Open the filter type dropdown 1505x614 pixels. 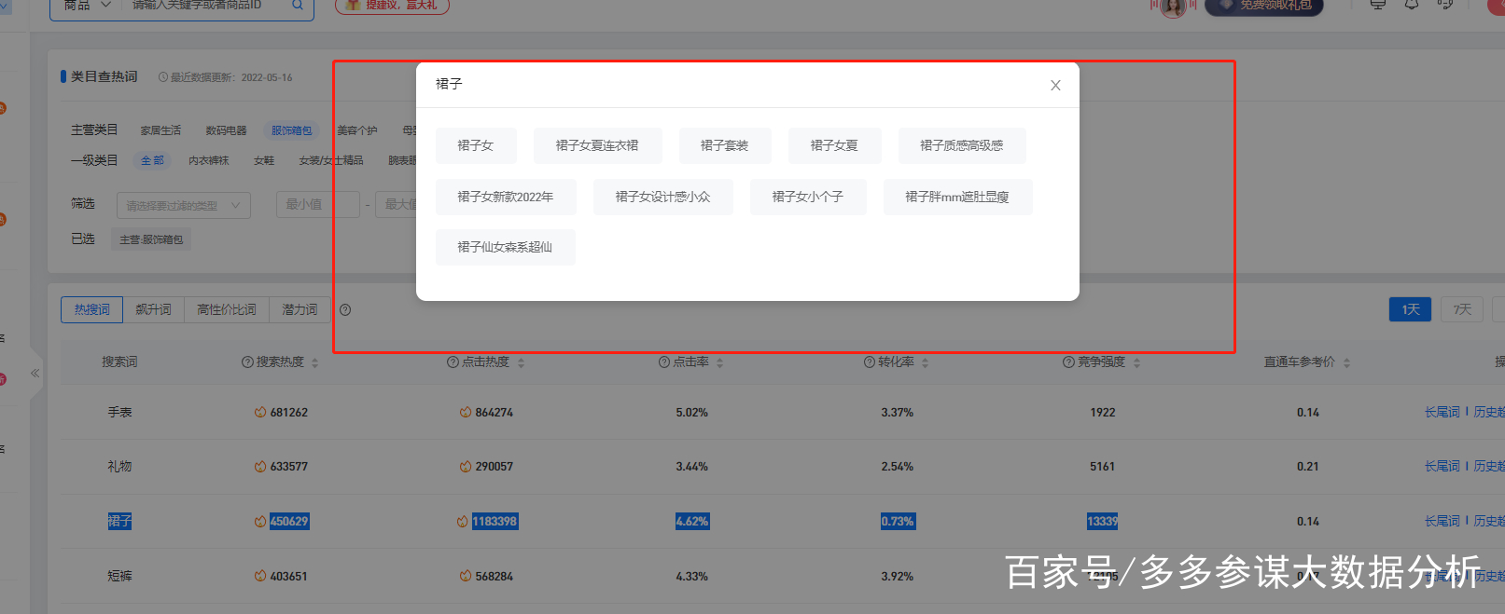(x=184, y=205)
